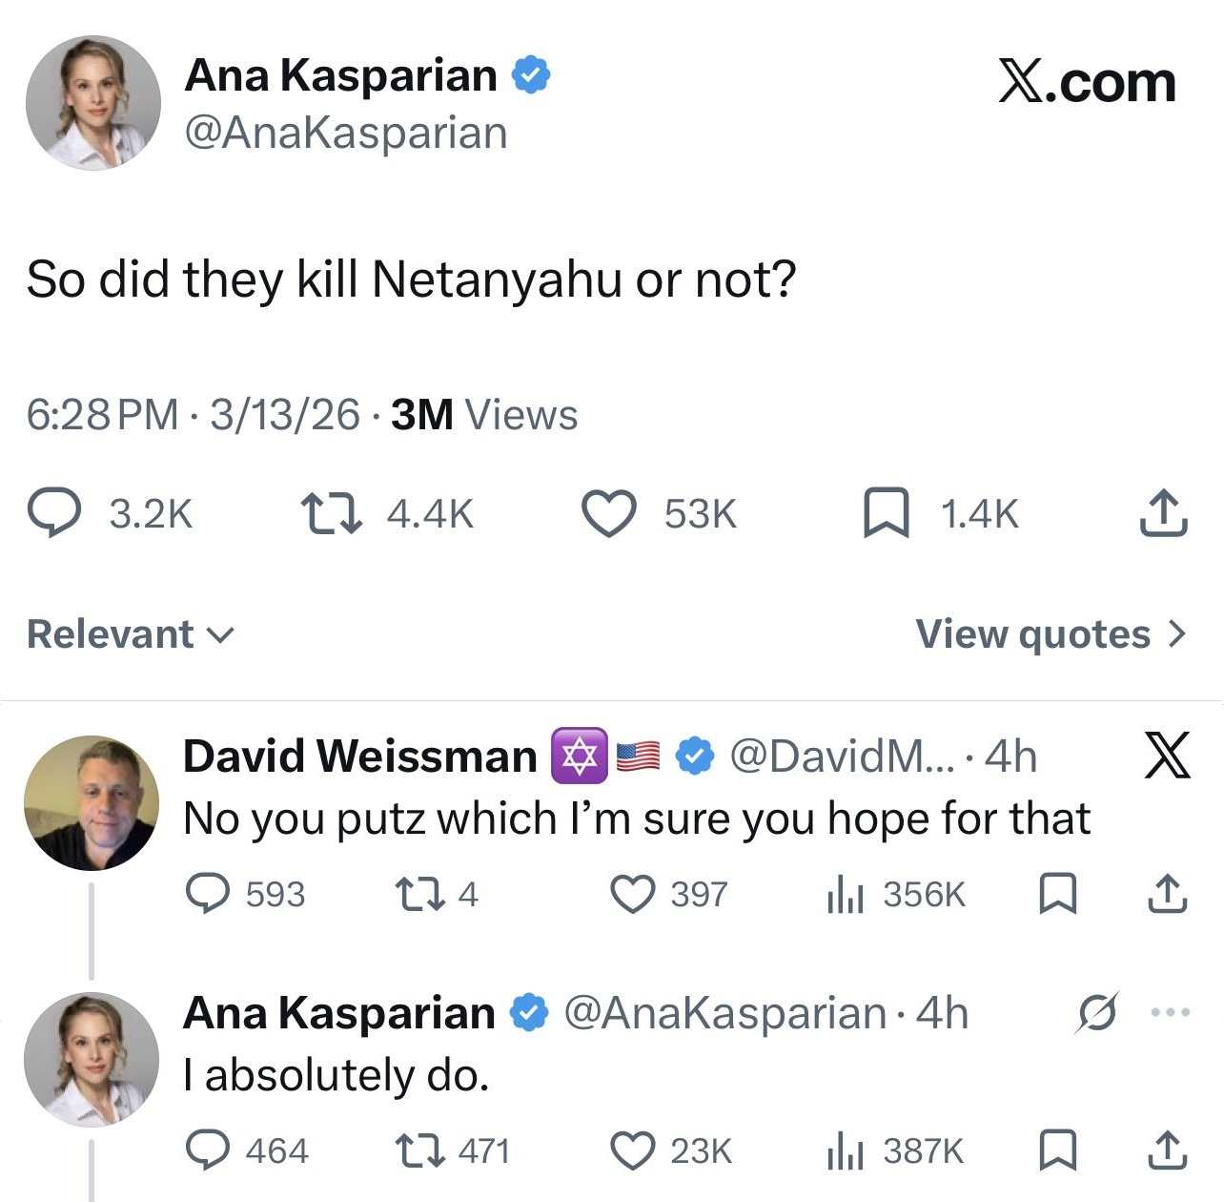The image size is (1224, 1202).
Task: Open replies on Ana Kasparian's main tweet
Action: click(x=54, y=513)
